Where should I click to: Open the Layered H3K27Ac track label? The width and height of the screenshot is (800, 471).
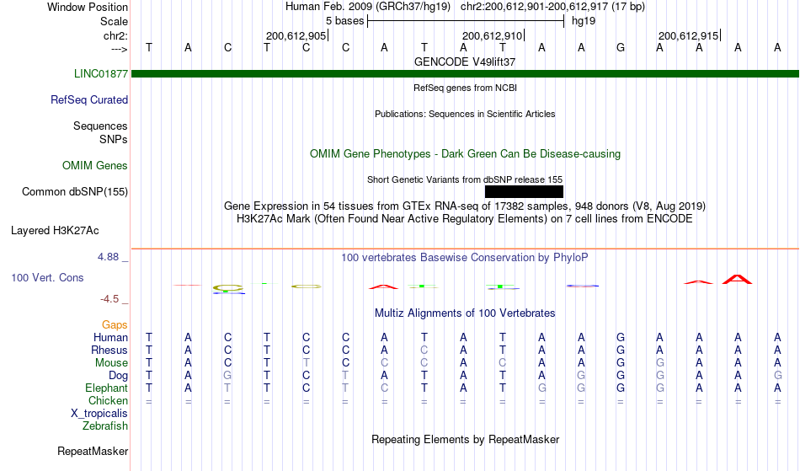tap(55, 231)
